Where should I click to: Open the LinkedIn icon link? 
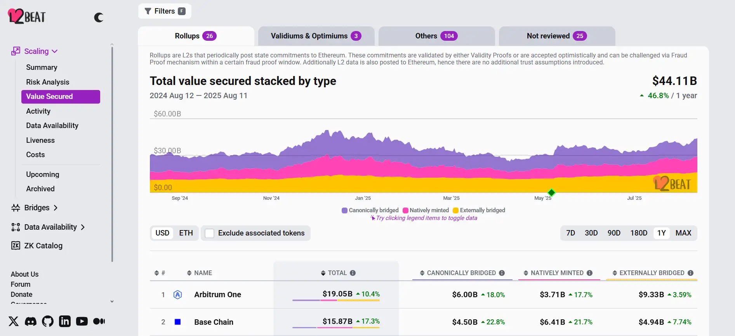click(65, 321)
